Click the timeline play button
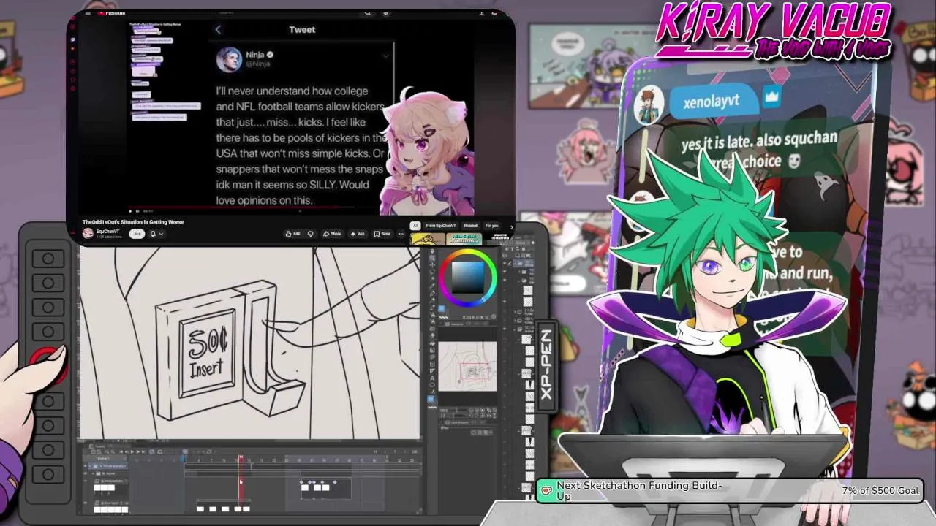Screen dimensions: 936x526 click(132, 451)
